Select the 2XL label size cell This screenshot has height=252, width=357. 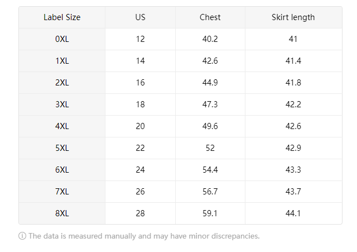point(62,83)
